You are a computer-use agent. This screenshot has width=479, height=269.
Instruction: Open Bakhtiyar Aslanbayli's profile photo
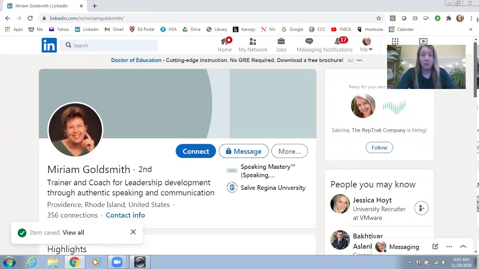340,240
